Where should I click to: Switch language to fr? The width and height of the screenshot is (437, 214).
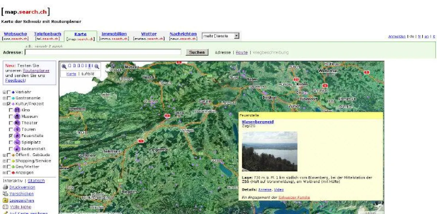coord(419,36)
